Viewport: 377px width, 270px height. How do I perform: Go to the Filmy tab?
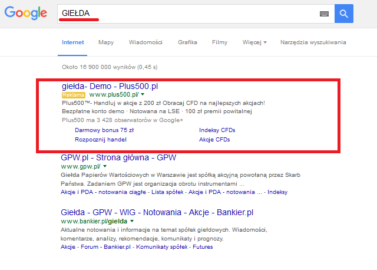(220, 42)
